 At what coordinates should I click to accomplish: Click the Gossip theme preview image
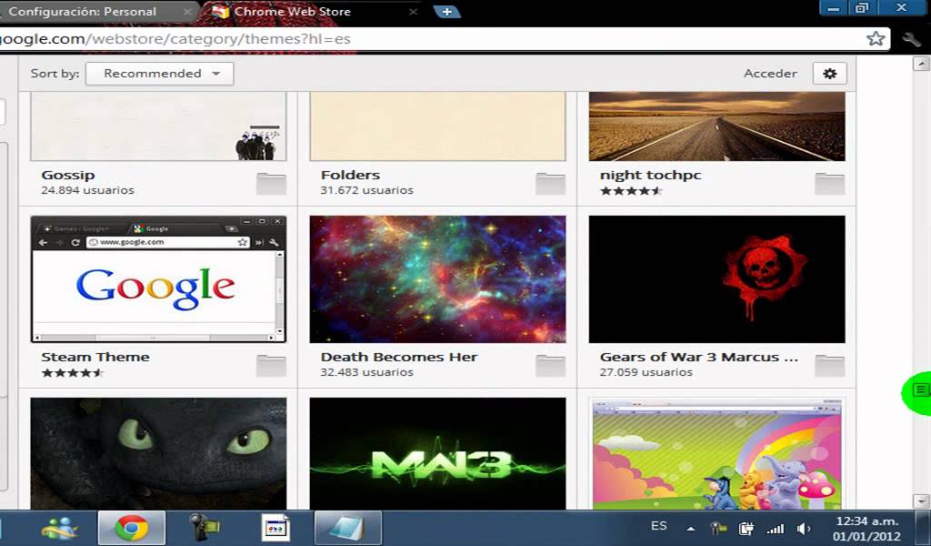158,126
